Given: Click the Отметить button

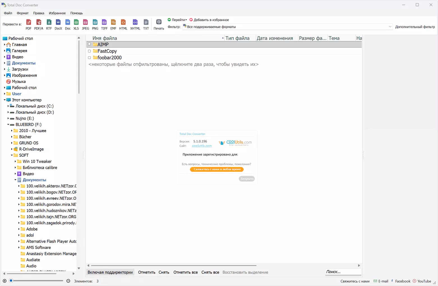Looking at the screenshot, I should click(147, 272).
